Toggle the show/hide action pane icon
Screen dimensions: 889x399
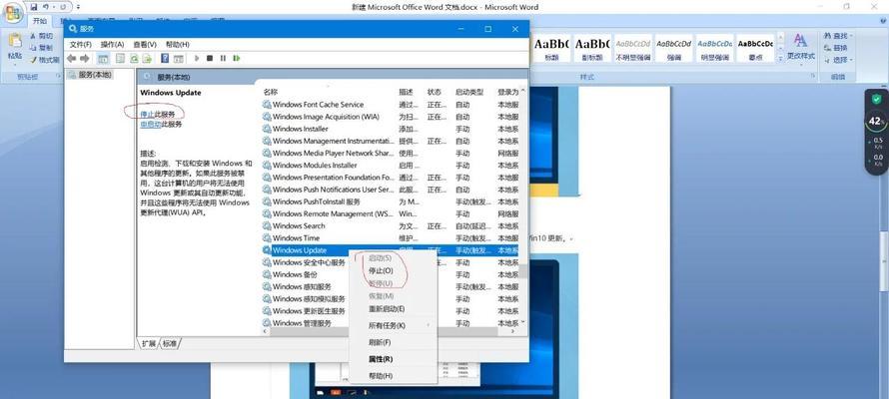[x=179, y=58]
